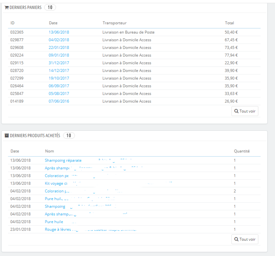Select the cart row with ID 029224
Viewport: 275px width, 256px height.
[x=134, y=55]
